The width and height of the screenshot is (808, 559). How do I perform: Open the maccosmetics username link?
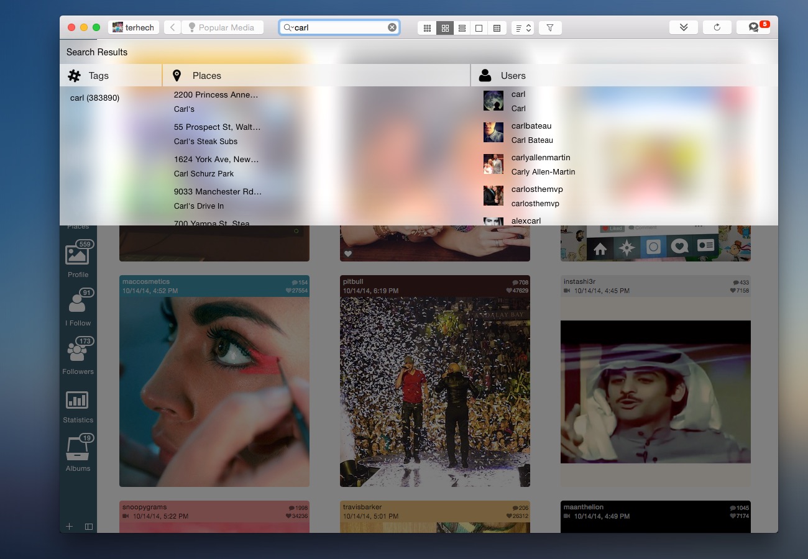tap(146, 282)
